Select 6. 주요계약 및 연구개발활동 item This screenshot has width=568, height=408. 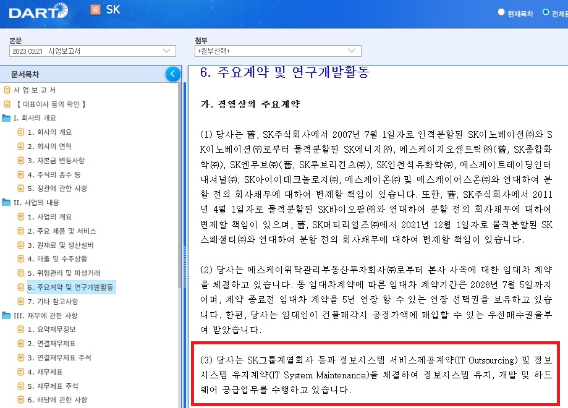(x=70, y=287)
